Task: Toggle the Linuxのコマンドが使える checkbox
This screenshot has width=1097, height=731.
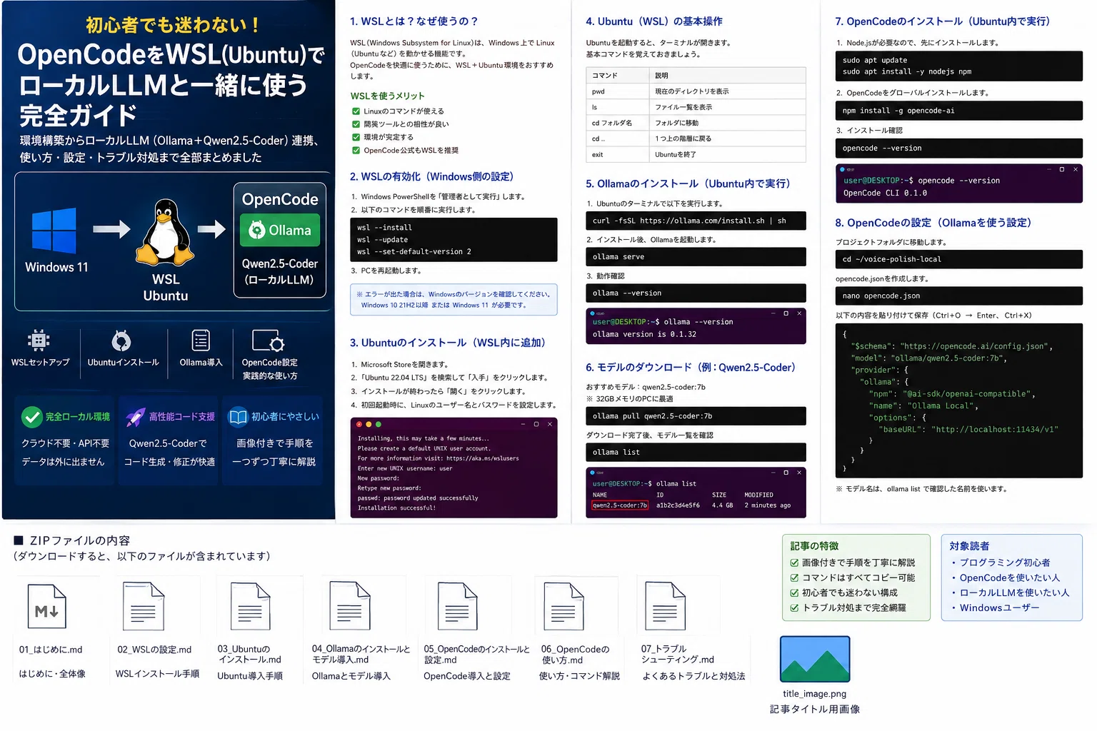Action: (356, 111)
